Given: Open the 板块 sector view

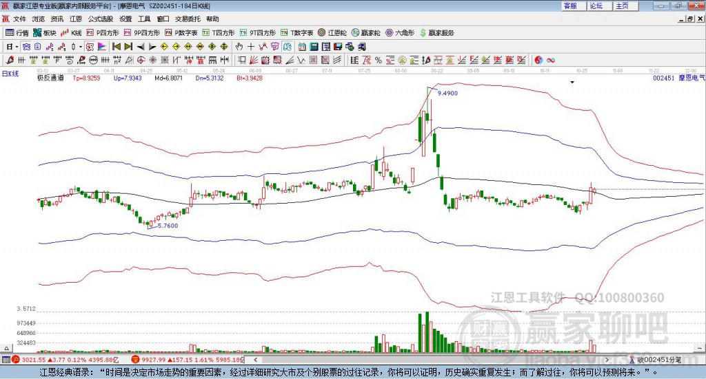Looking at the screenshot, I should click(x=44, y=33).
